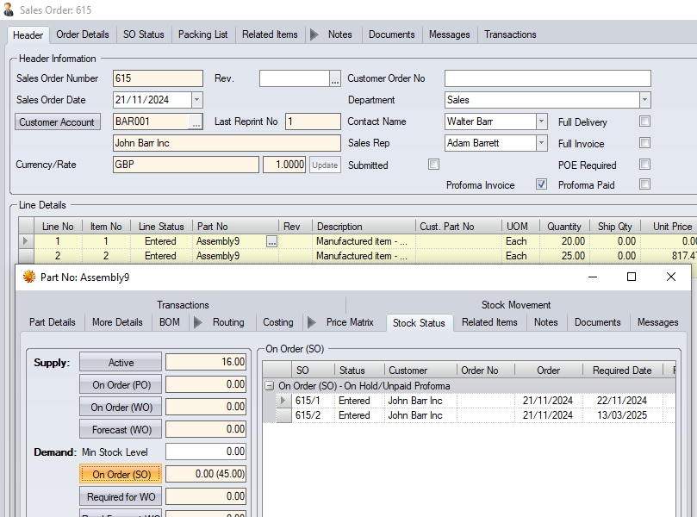Viewport: 697px width, 517px height.
Task: Enable the Full Delivery checkbox
Action: [644, 121]
